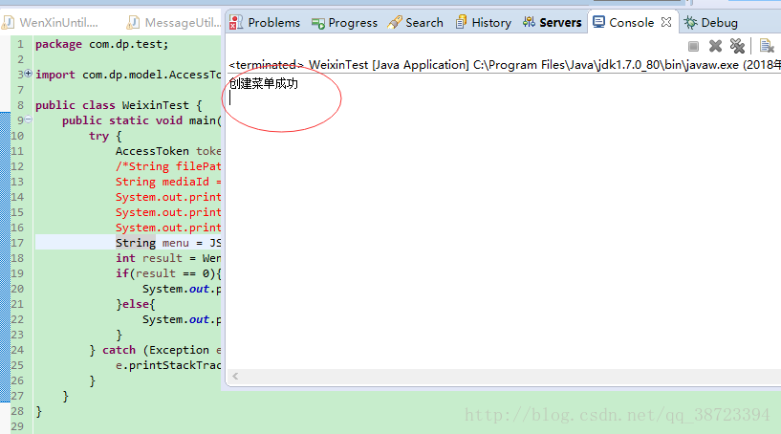Expand the folded import block on line 3

coord(29,74)
